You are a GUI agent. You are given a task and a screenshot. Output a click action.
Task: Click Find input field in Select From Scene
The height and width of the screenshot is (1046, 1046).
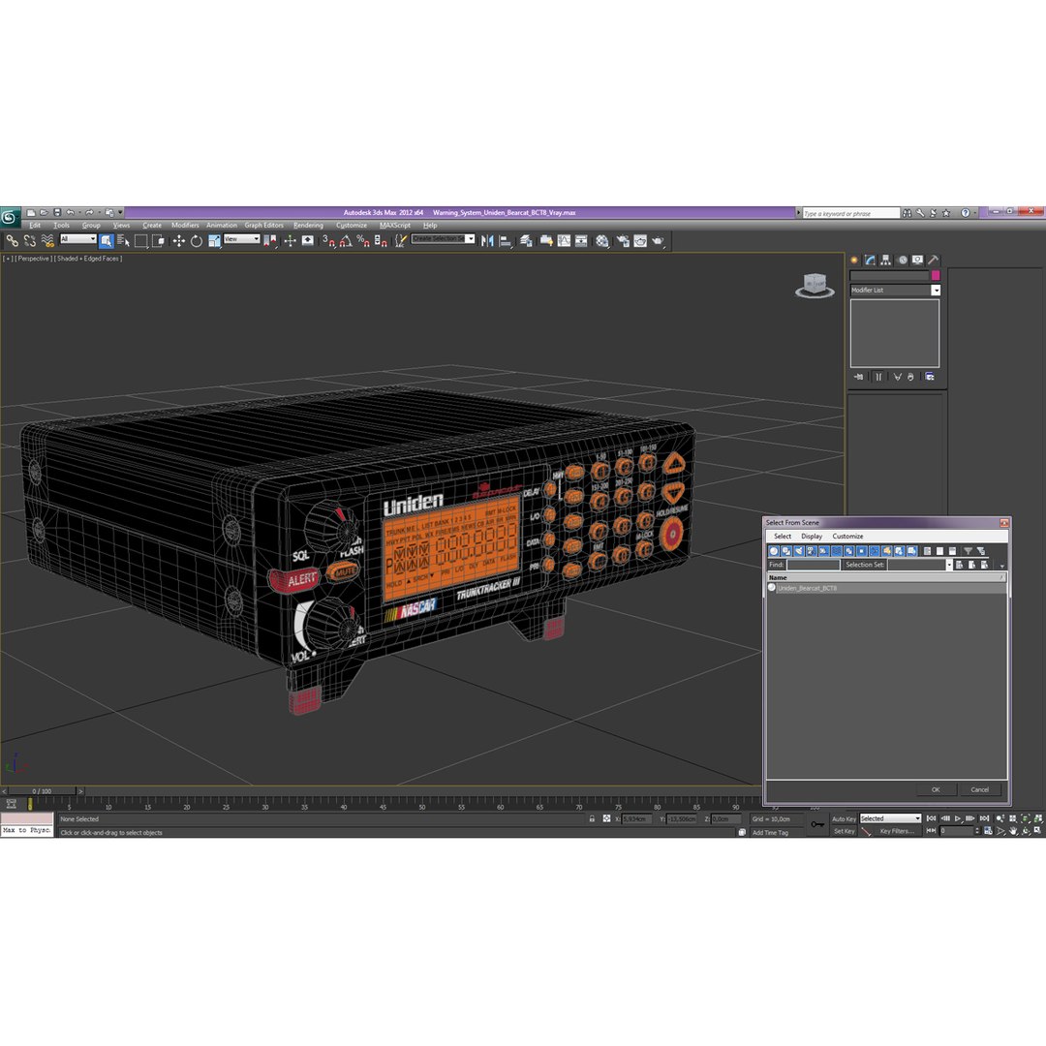814,565
